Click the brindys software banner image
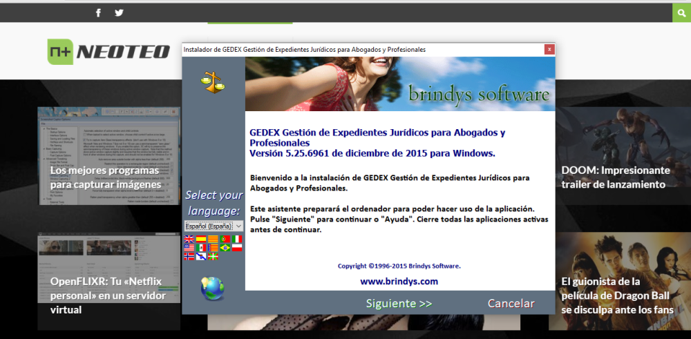The height and width of the screenshot is (339, 691). [400, 84]
